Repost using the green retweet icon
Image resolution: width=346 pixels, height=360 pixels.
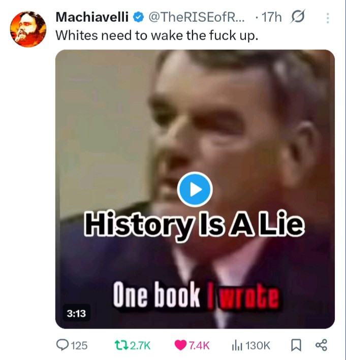(121, 345)
